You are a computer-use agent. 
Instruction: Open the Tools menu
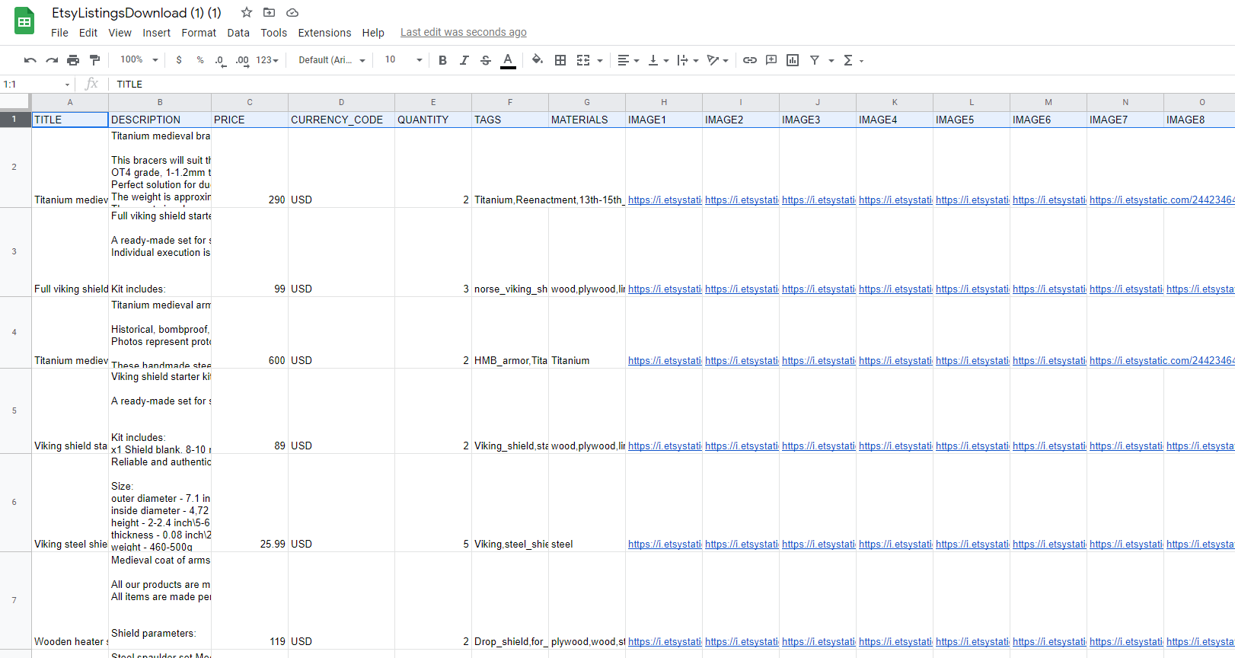[274, 33]
